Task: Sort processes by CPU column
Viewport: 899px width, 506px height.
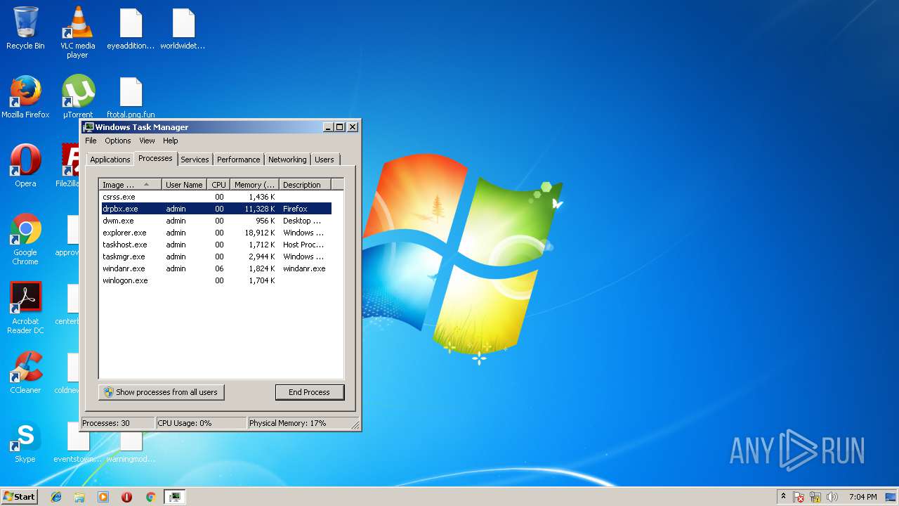Action: pos(218,185)
